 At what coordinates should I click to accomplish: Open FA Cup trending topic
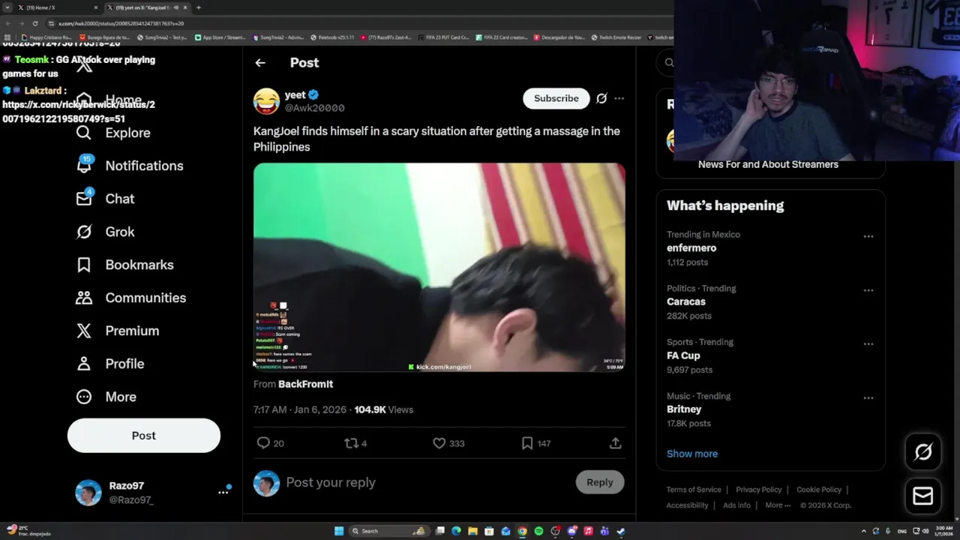pos(683,355)
